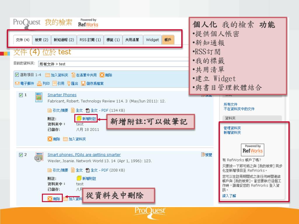Image resolution: width=299 pixels, height=224 pixels.
Task: Click the RefWorks logo in the sidebar
Action: pos(253,150)
